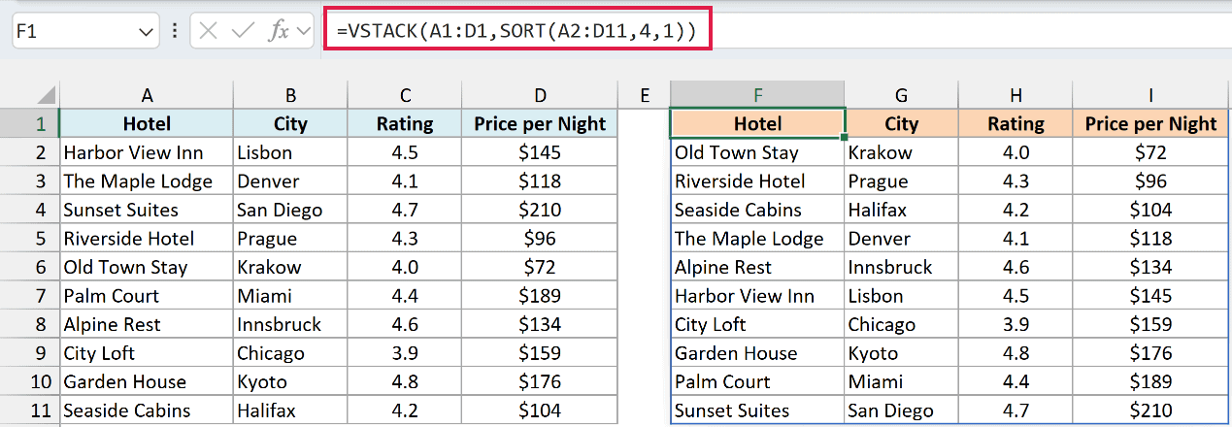The image size is (1232, 427).
Task: Click cell H1 'Rating' orange header
Action: pyautogui.click(x=1016, y=123)
